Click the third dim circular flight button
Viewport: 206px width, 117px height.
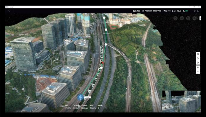click(188, 18)
